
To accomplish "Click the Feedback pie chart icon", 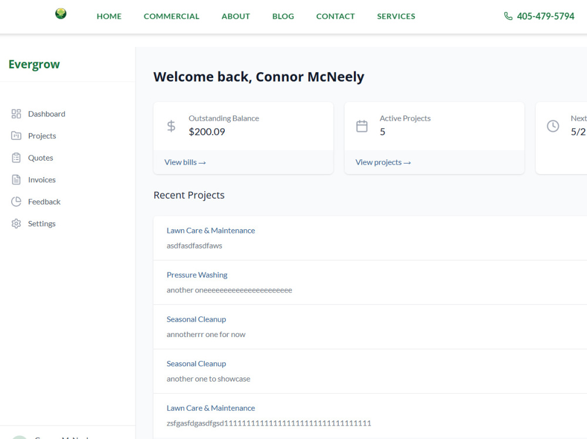I will [x=16, y=202].
